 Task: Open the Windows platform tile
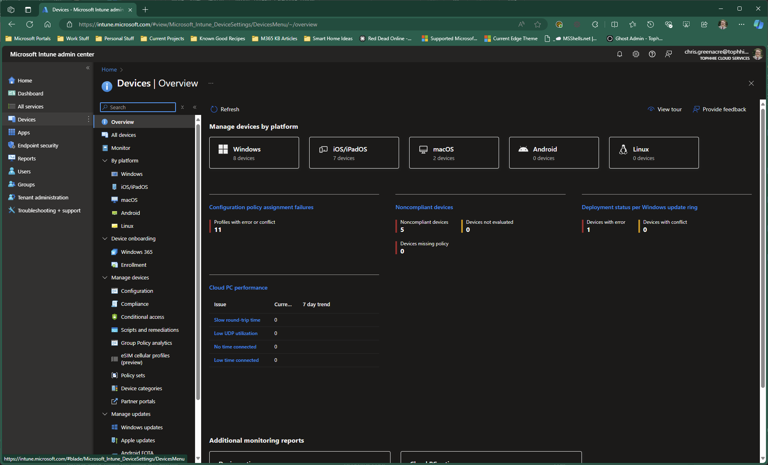254,153
